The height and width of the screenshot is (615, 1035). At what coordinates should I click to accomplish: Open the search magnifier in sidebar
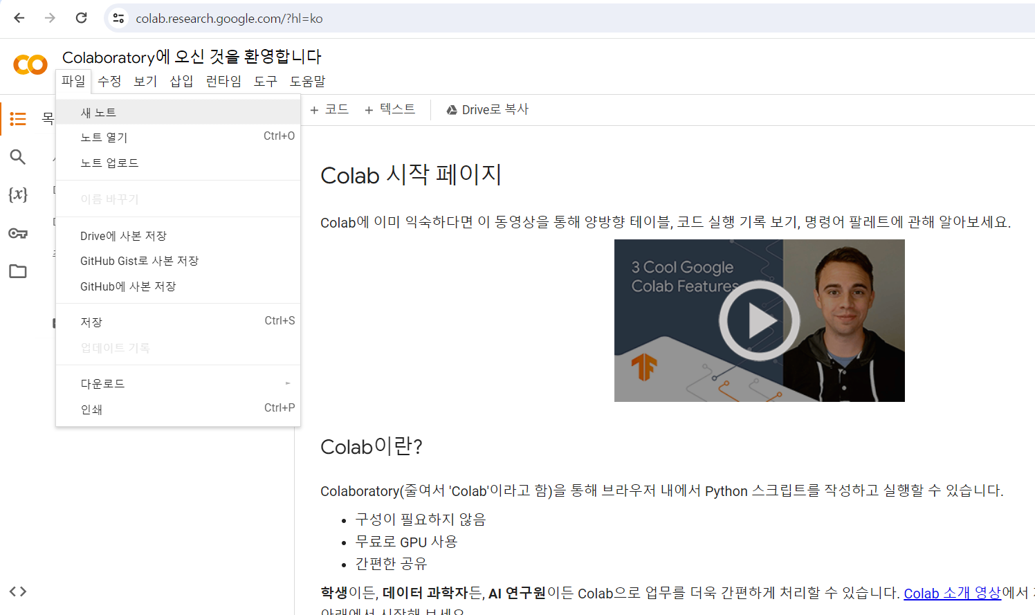[x=18, y=157]
